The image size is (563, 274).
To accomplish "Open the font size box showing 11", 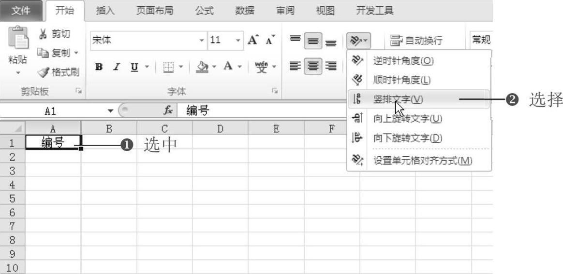I will 225,40.
